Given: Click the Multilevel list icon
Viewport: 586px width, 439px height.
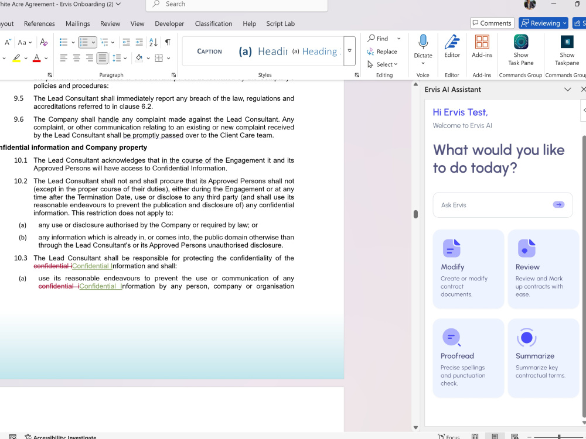Looking at the screenshot, I should (x=104, y=42).
